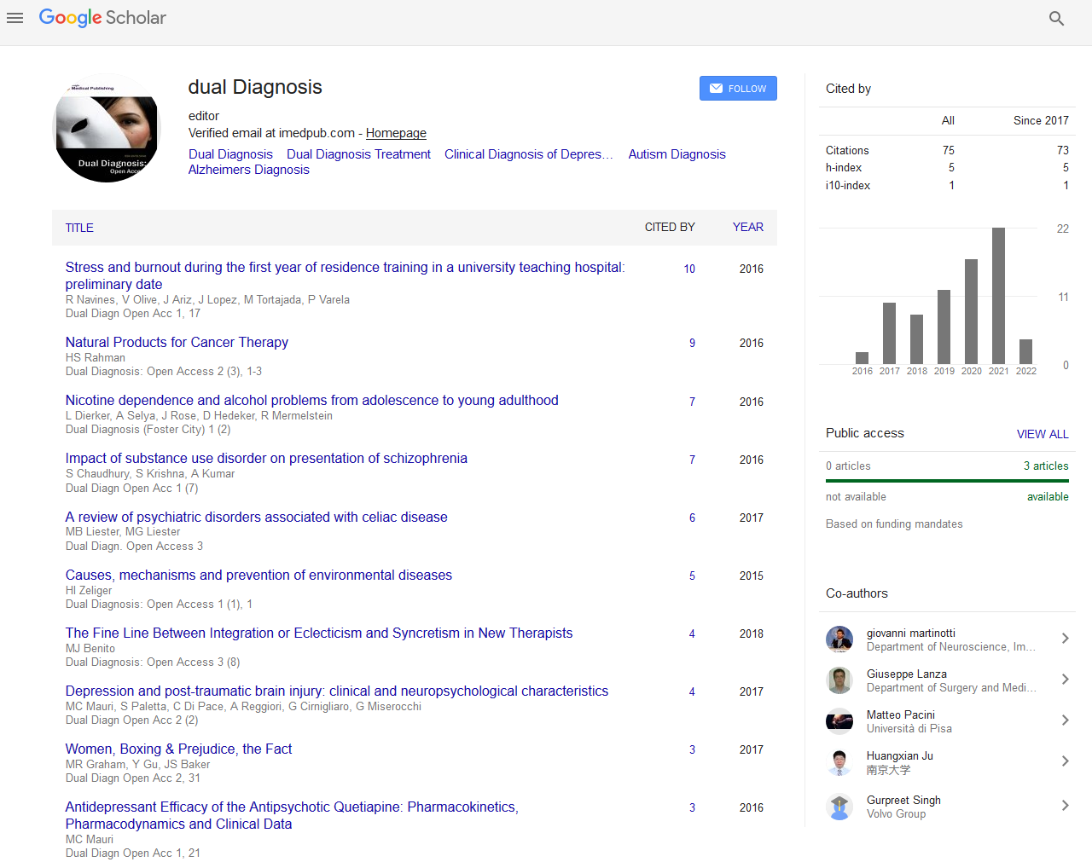1092x862 pixels.
Task: Click Huangxian Ju's avatar image
Action: 839,762
